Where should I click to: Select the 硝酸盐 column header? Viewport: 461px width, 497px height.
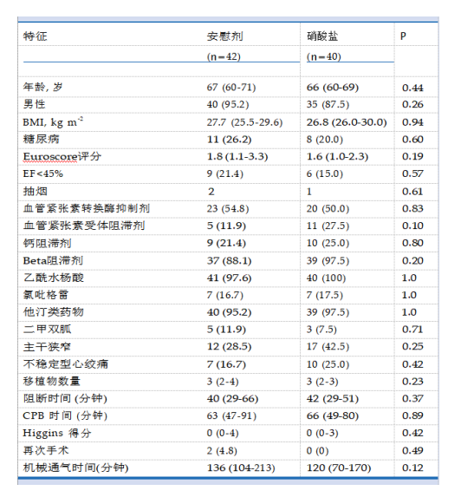(x=322, y=36)
